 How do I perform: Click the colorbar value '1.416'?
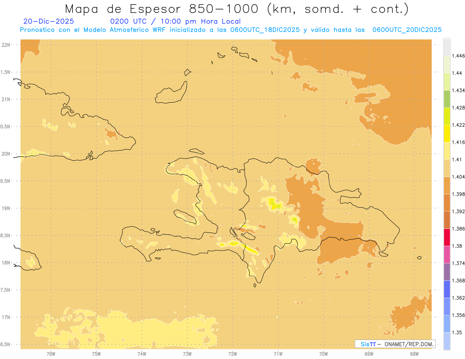click(458, 142)
